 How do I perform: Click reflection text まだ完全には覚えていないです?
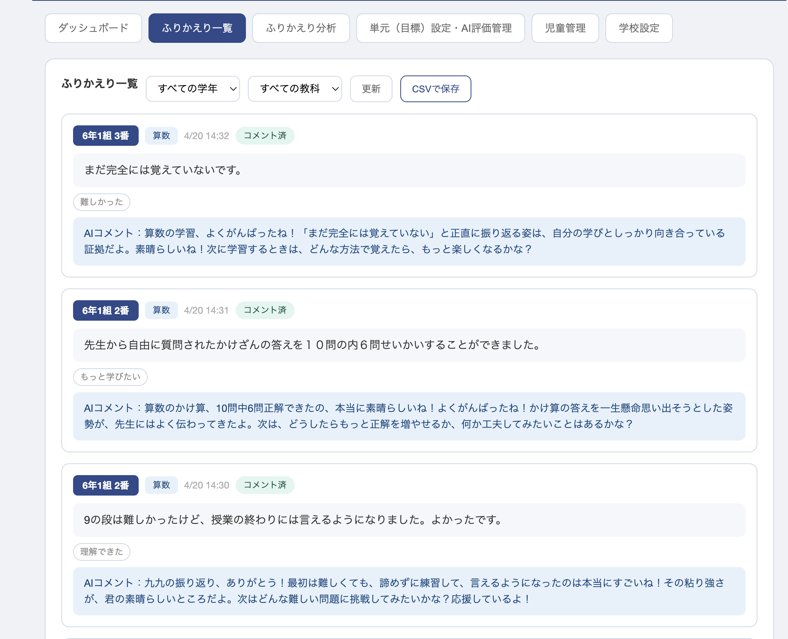pyautogui.click(x=163, y=170)
